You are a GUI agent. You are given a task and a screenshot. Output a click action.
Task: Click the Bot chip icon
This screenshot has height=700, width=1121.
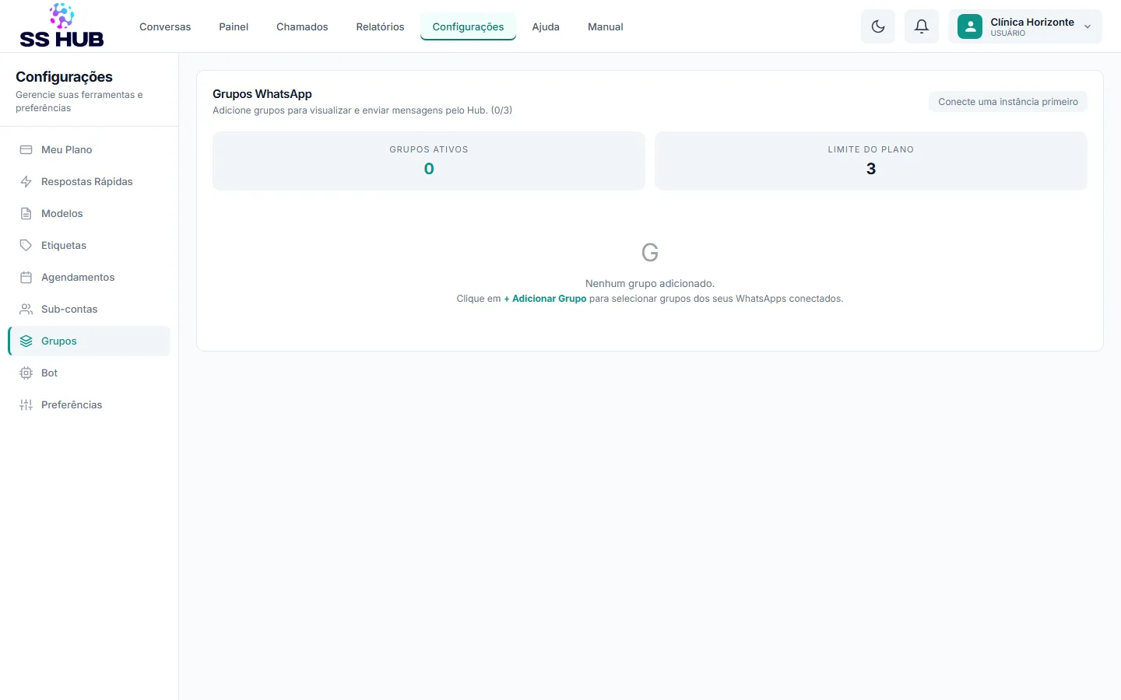pyautogui.click(x=26, y=373)
